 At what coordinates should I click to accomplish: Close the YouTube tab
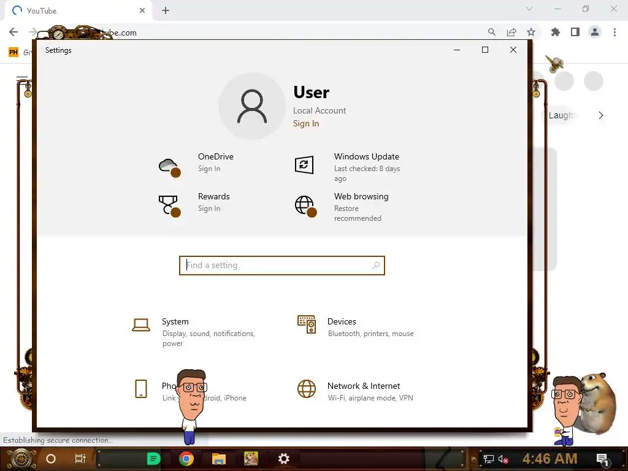(142, 10)
